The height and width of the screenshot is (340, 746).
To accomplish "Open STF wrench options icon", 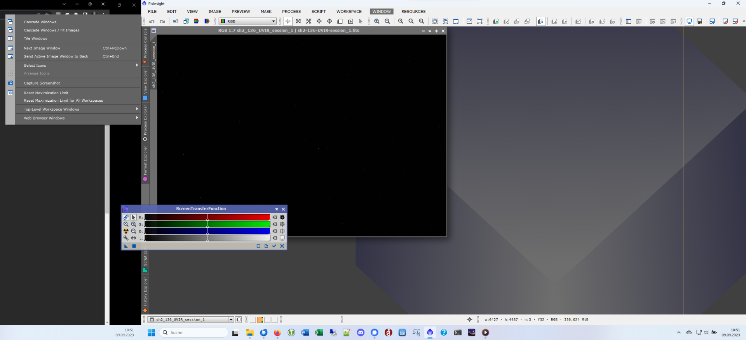I will (x=126, y=238).
